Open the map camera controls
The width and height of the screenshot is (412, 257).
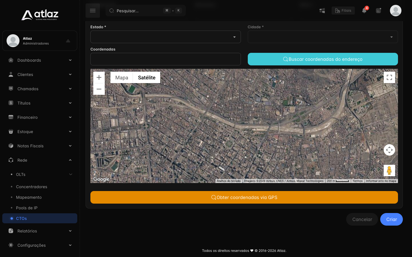click(389, 150)
